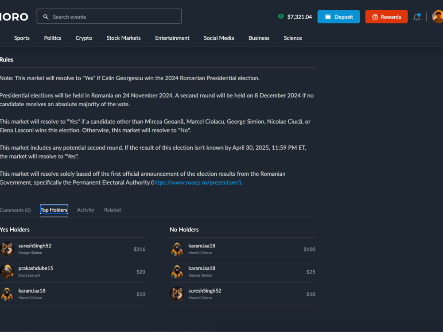The width and height of the screenshot is (443, 332).
Task: Open sureshSingh52 username in Yes Holders
Action: tap(35, 246)
